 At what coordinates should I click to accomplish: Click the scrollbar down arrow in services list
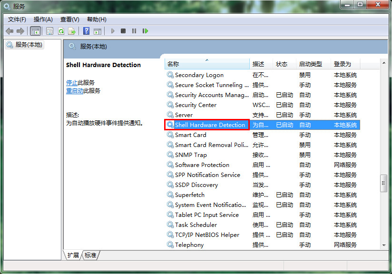point(384,245)
